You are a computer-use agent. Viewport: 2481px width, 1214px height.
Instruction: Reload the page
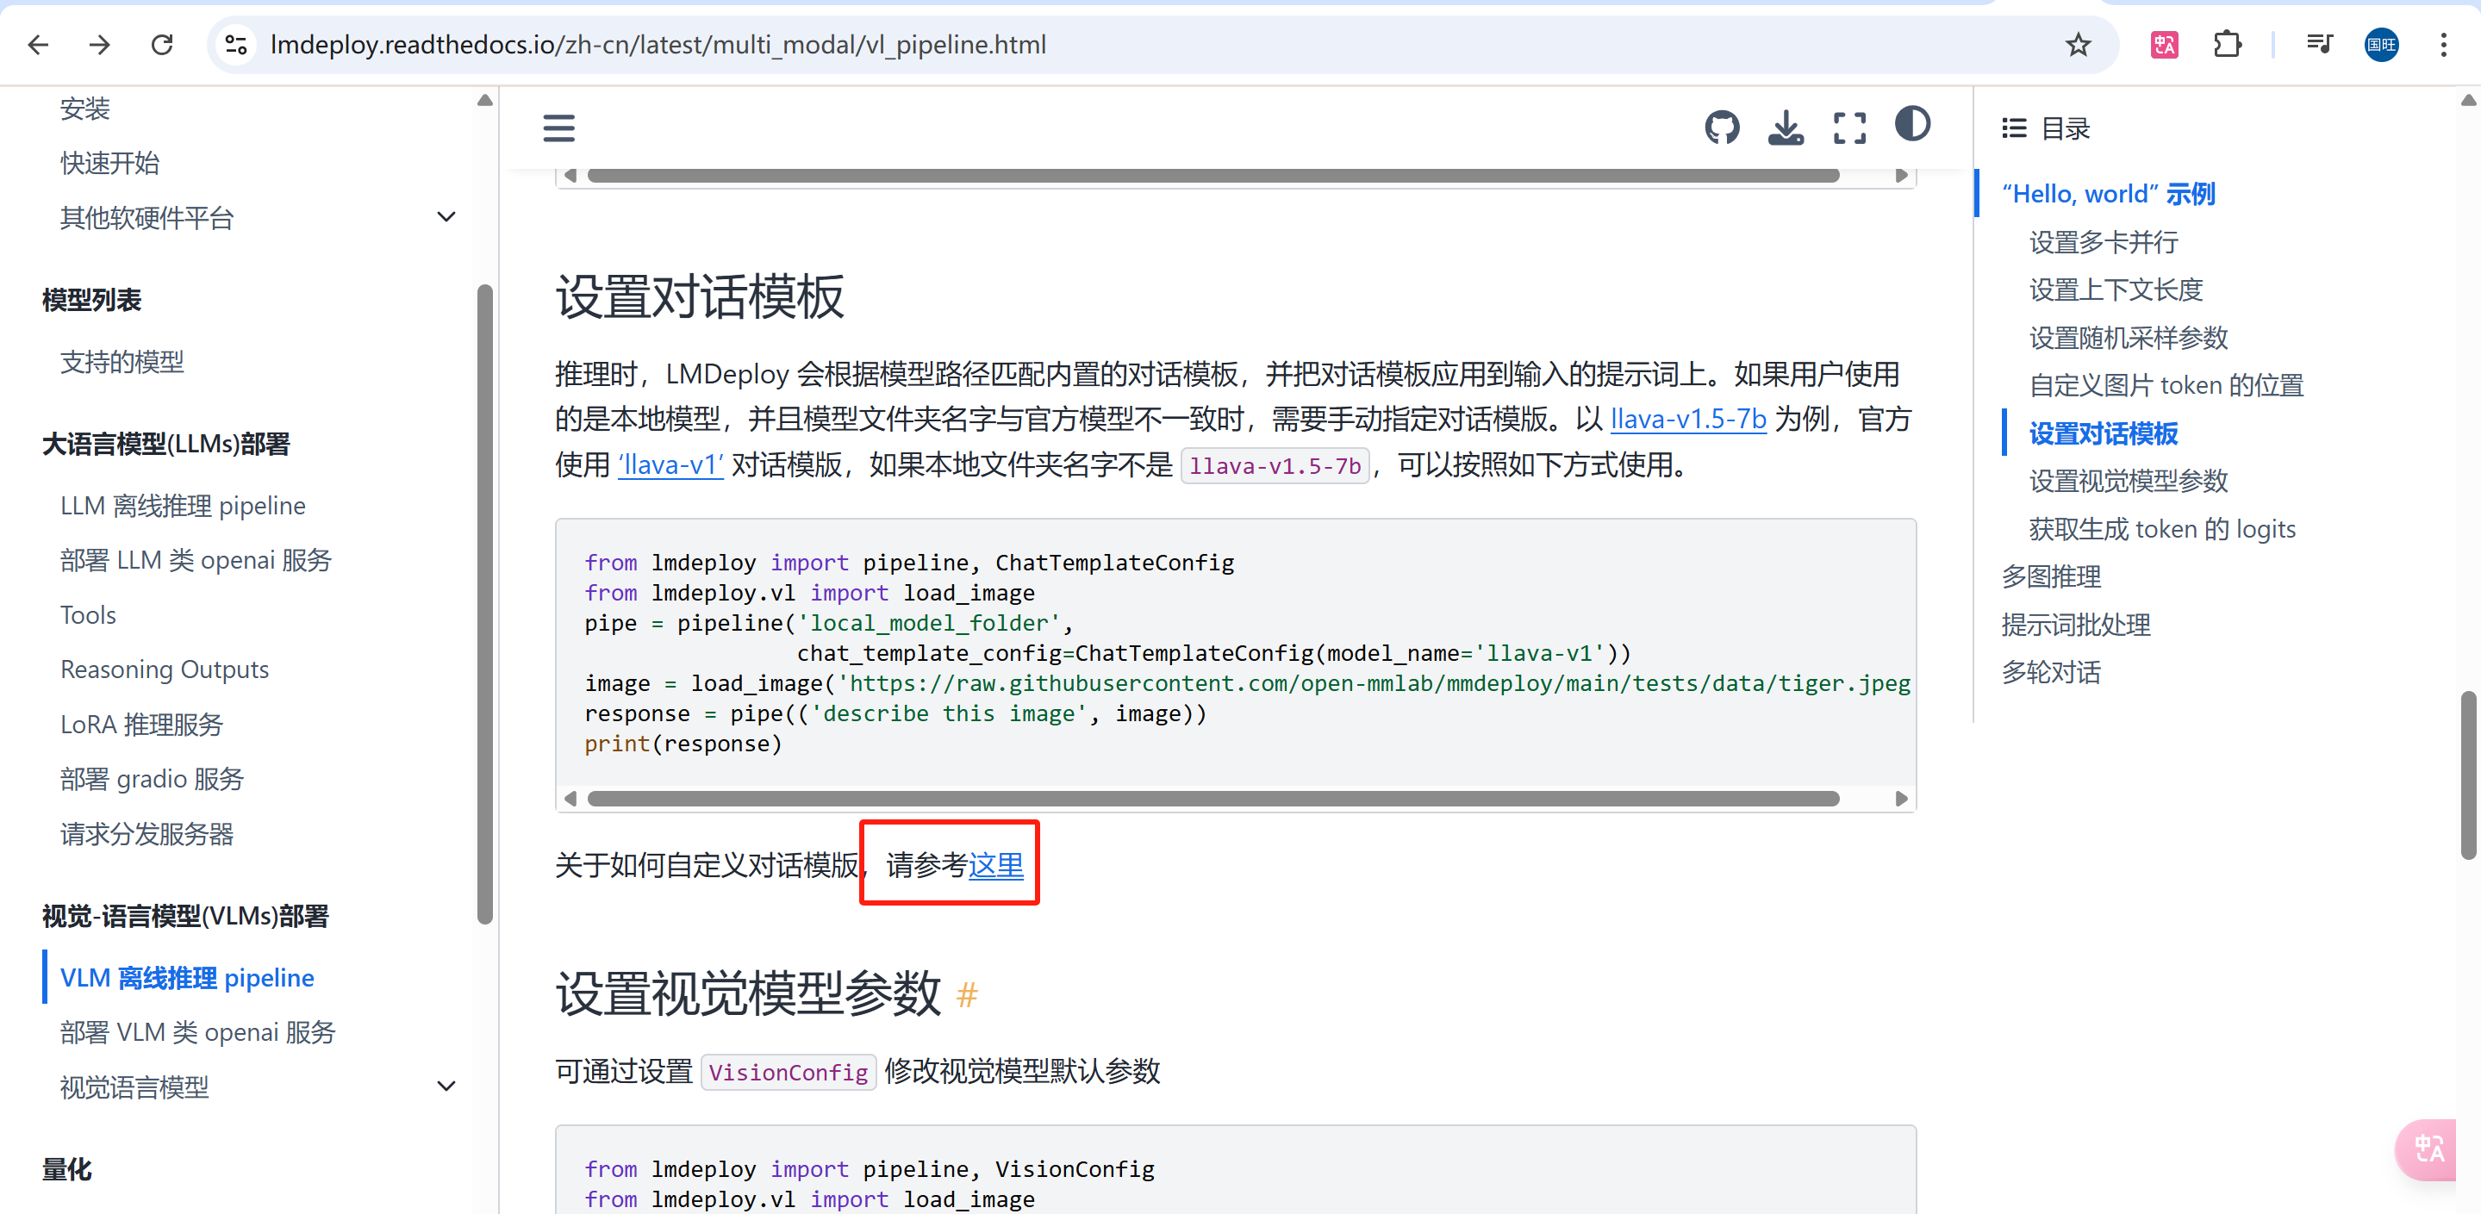click(162, 44)
